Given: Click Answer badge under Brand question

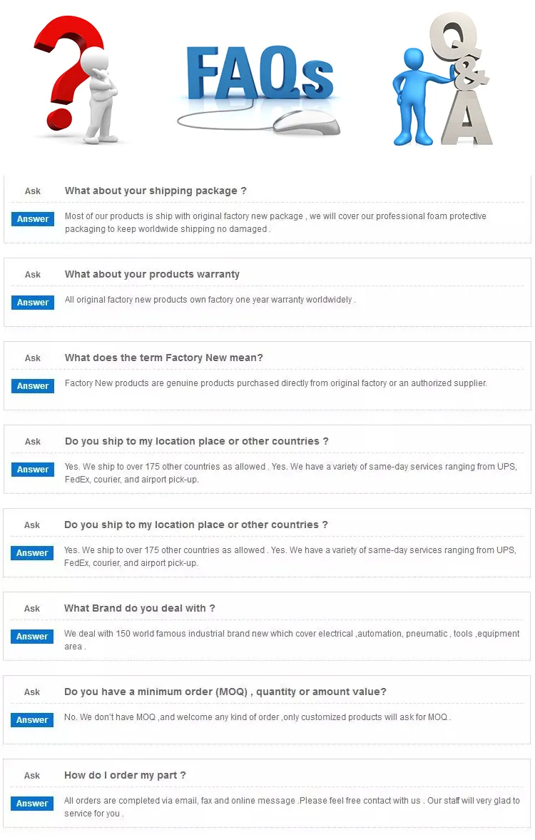Looking at the screenshot, I should click(x=32, y=637).
